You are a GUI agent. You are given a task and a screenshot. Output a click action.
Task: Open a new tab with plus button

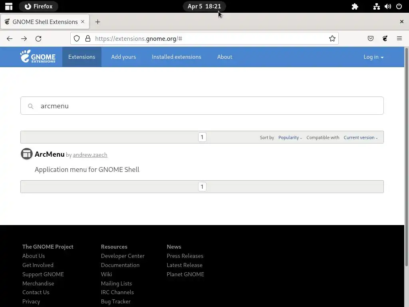coord(97,22)
